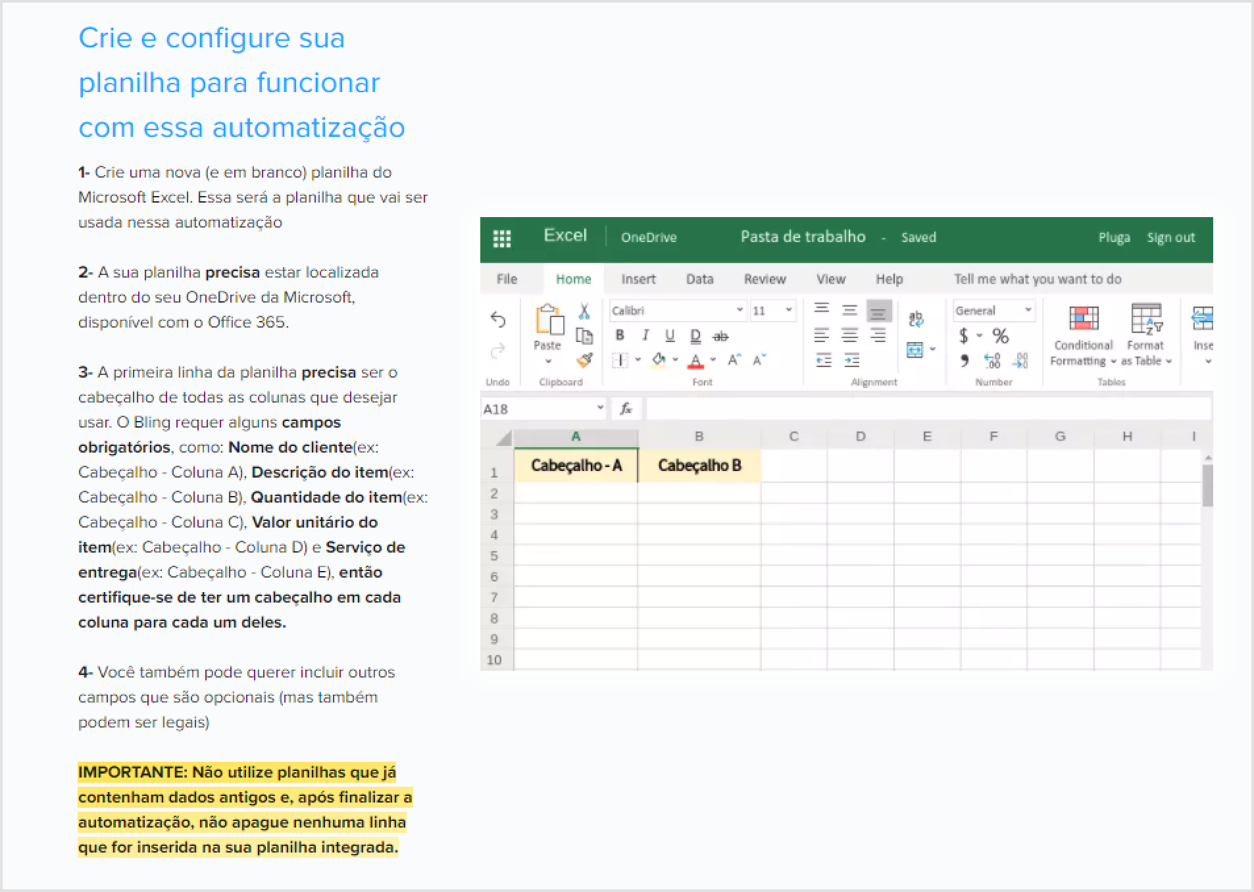Expand the Name Box A18 dropdown
1254x892 pixels.
(600, 408)
